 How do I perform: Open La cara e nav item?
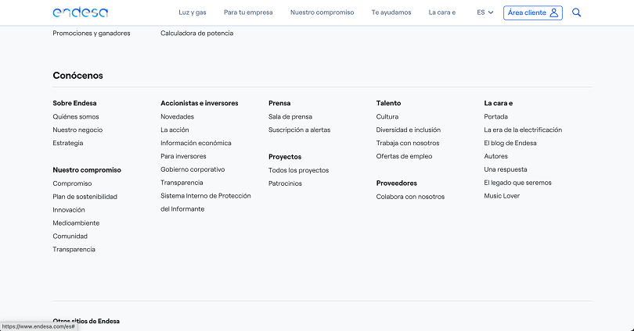(x=442, y=12)
